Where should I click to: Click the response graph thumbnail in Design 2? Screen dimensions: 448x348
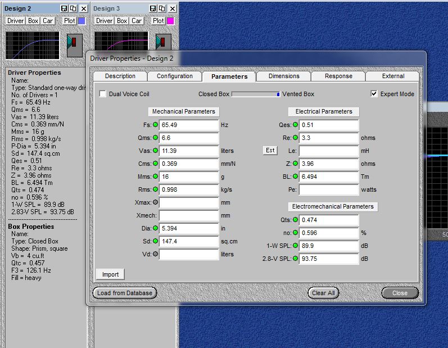pos(33,46)
